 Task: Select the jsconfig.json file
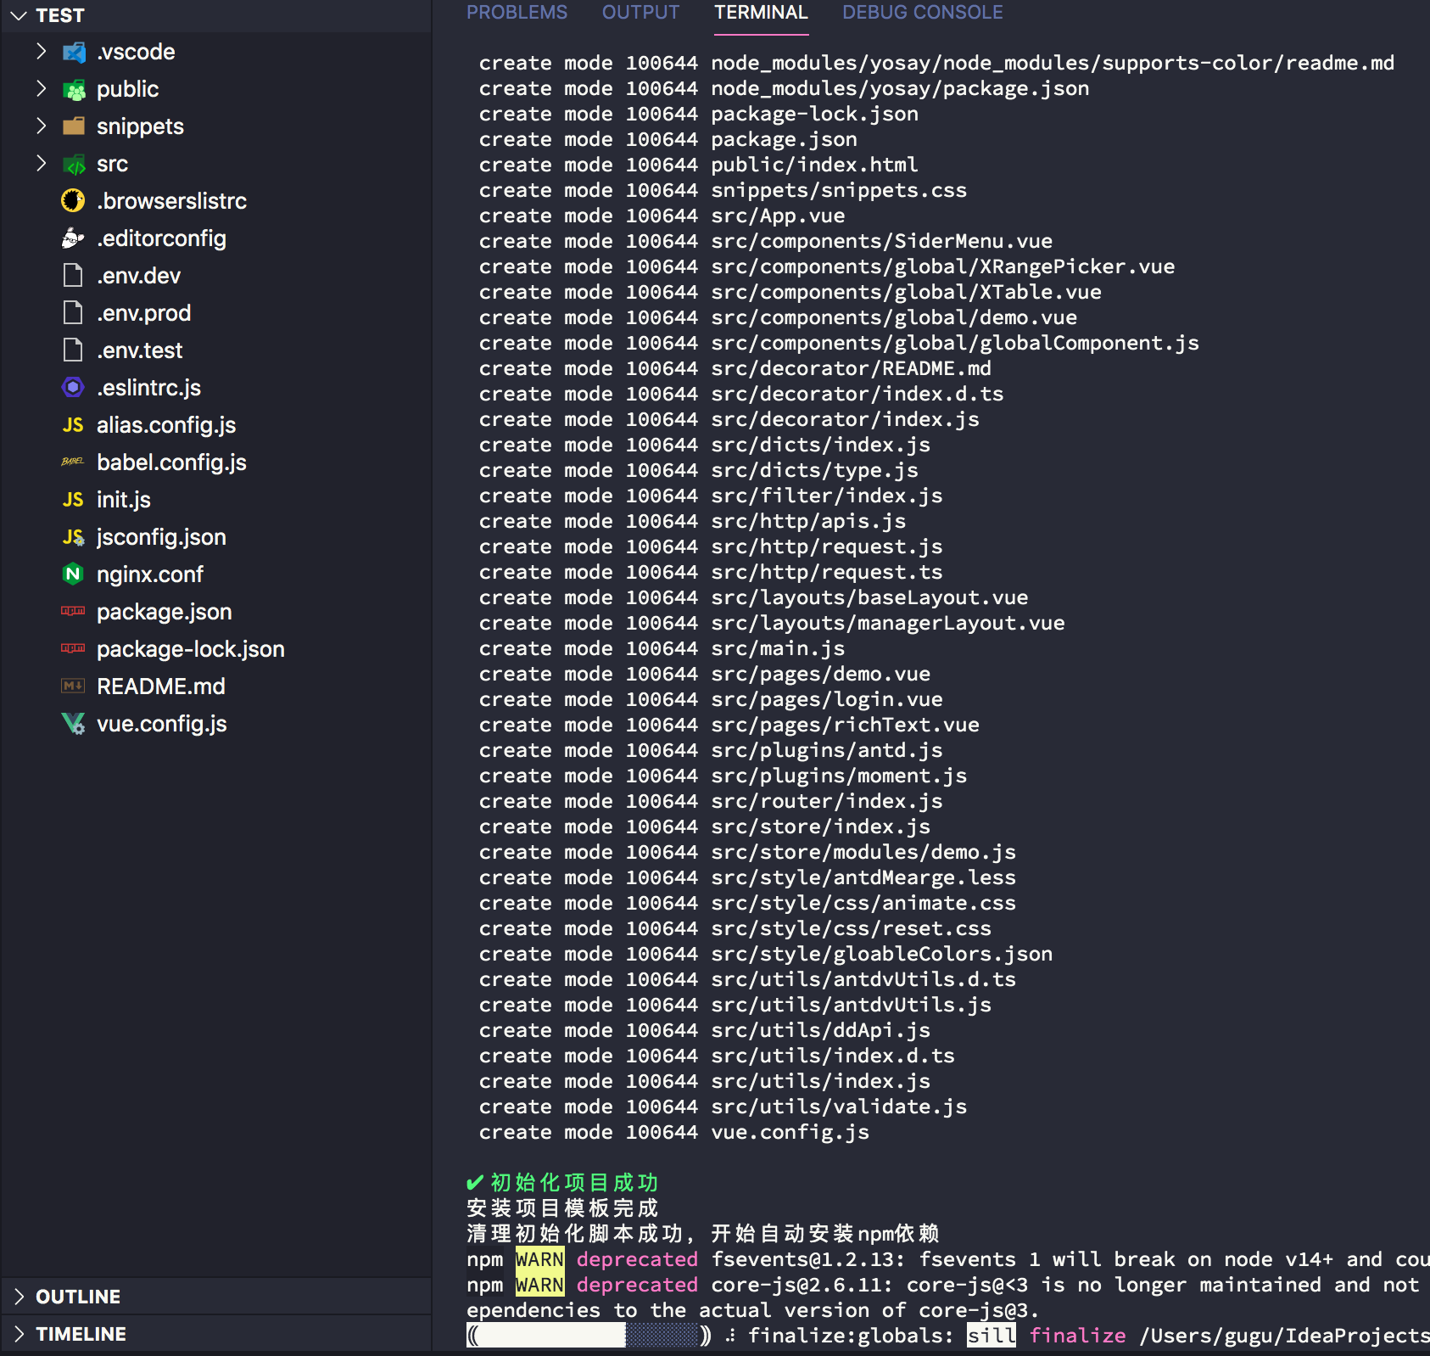pyautogui.click(x=161, y=537)
